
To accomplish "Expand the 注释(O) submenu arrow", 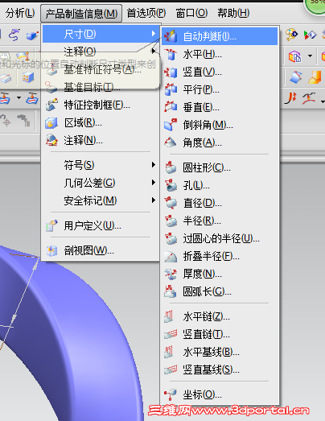I will point(153,51).
